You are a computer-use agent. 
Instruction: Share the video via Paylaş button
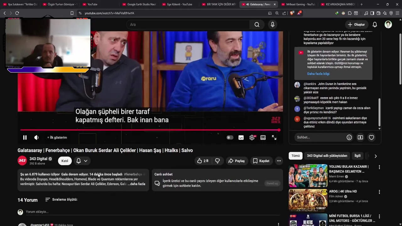pyautogui.click(x=236, y=161)
